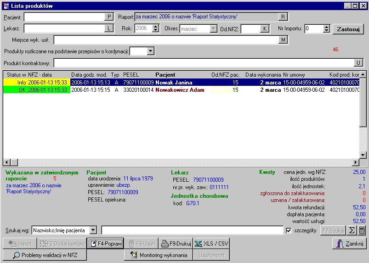The height and width of the screenshot is (263, 369).
Task: Open Monitoring wykonania
Action: [159, 255]
